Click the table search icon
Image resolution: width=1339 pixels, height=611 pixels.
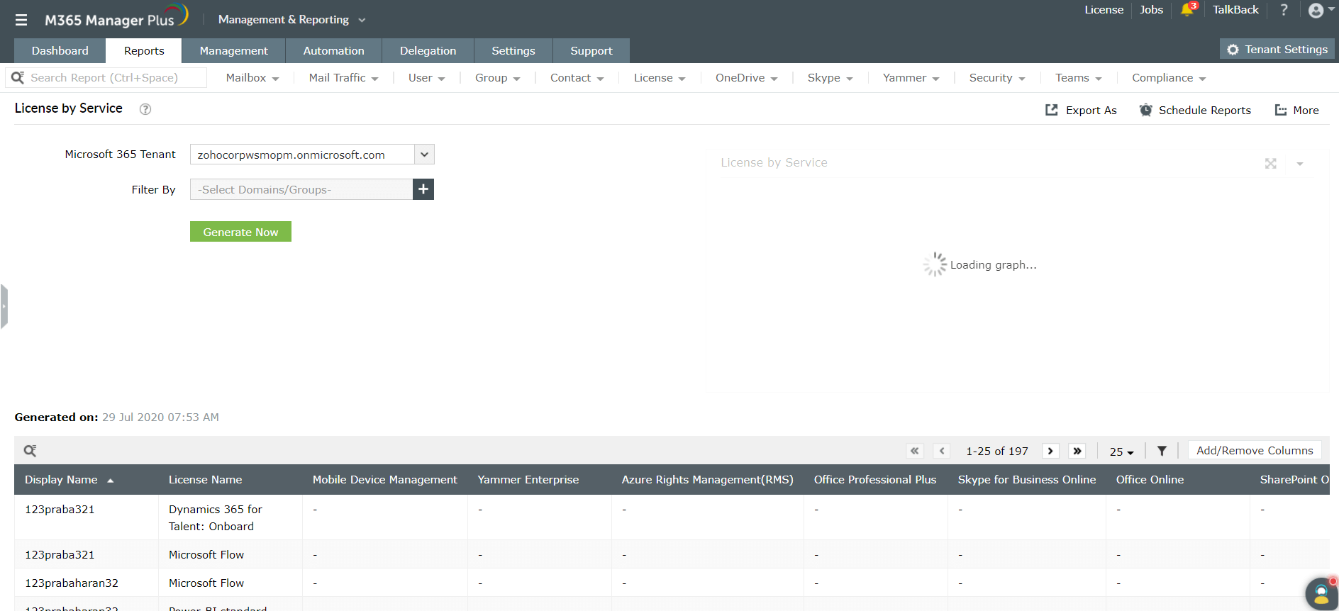[30, 451]
